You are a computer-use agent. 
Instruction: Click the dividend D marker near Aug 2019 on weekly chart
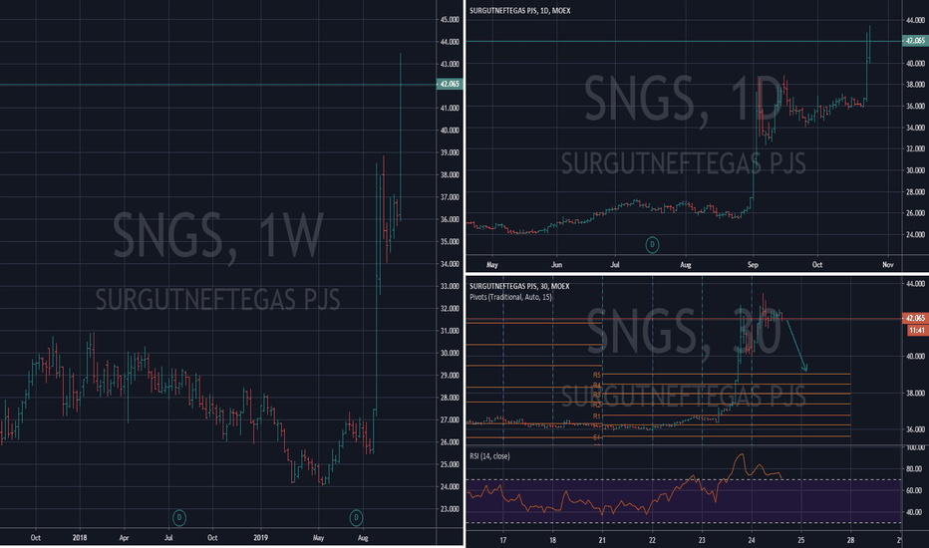click(x=356, y=518)
